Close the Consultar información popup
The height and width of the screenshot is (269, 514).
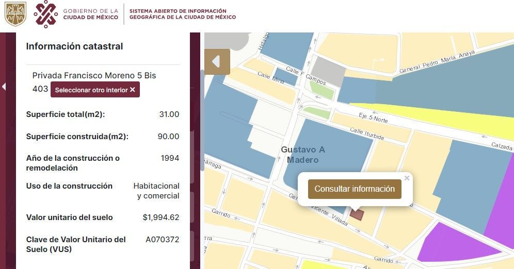point(407,178)
